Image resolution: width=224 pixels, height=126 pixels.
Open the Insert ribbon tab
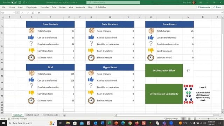(21, 7)
